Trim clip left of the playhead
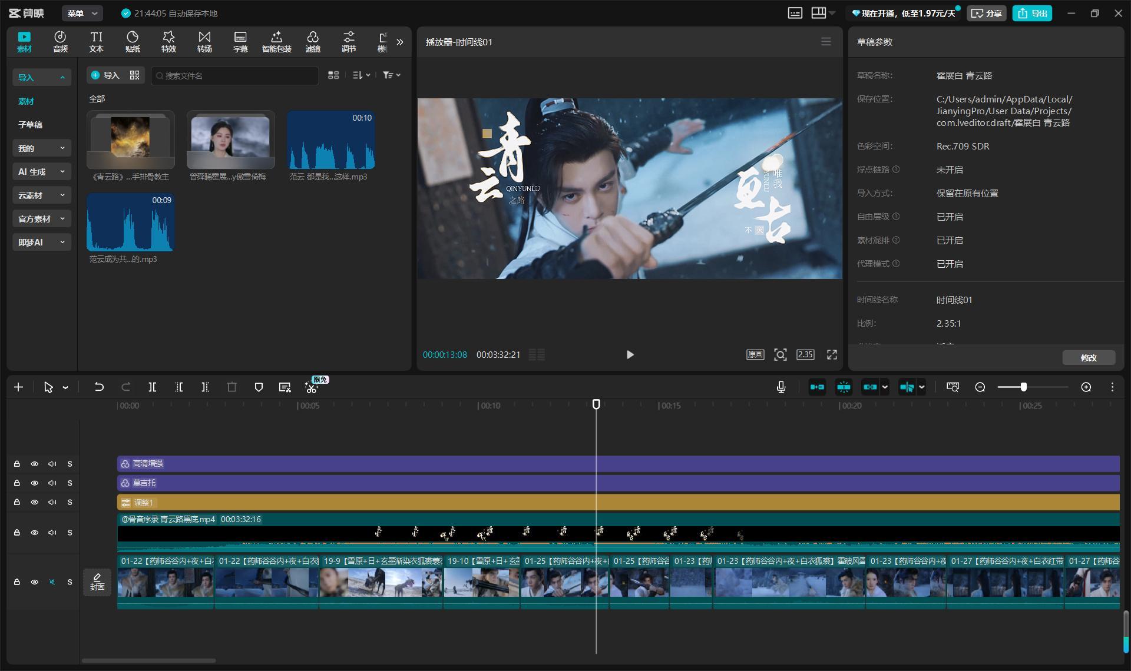Viewport: 1131px width, 671px height. coord(179,387)
